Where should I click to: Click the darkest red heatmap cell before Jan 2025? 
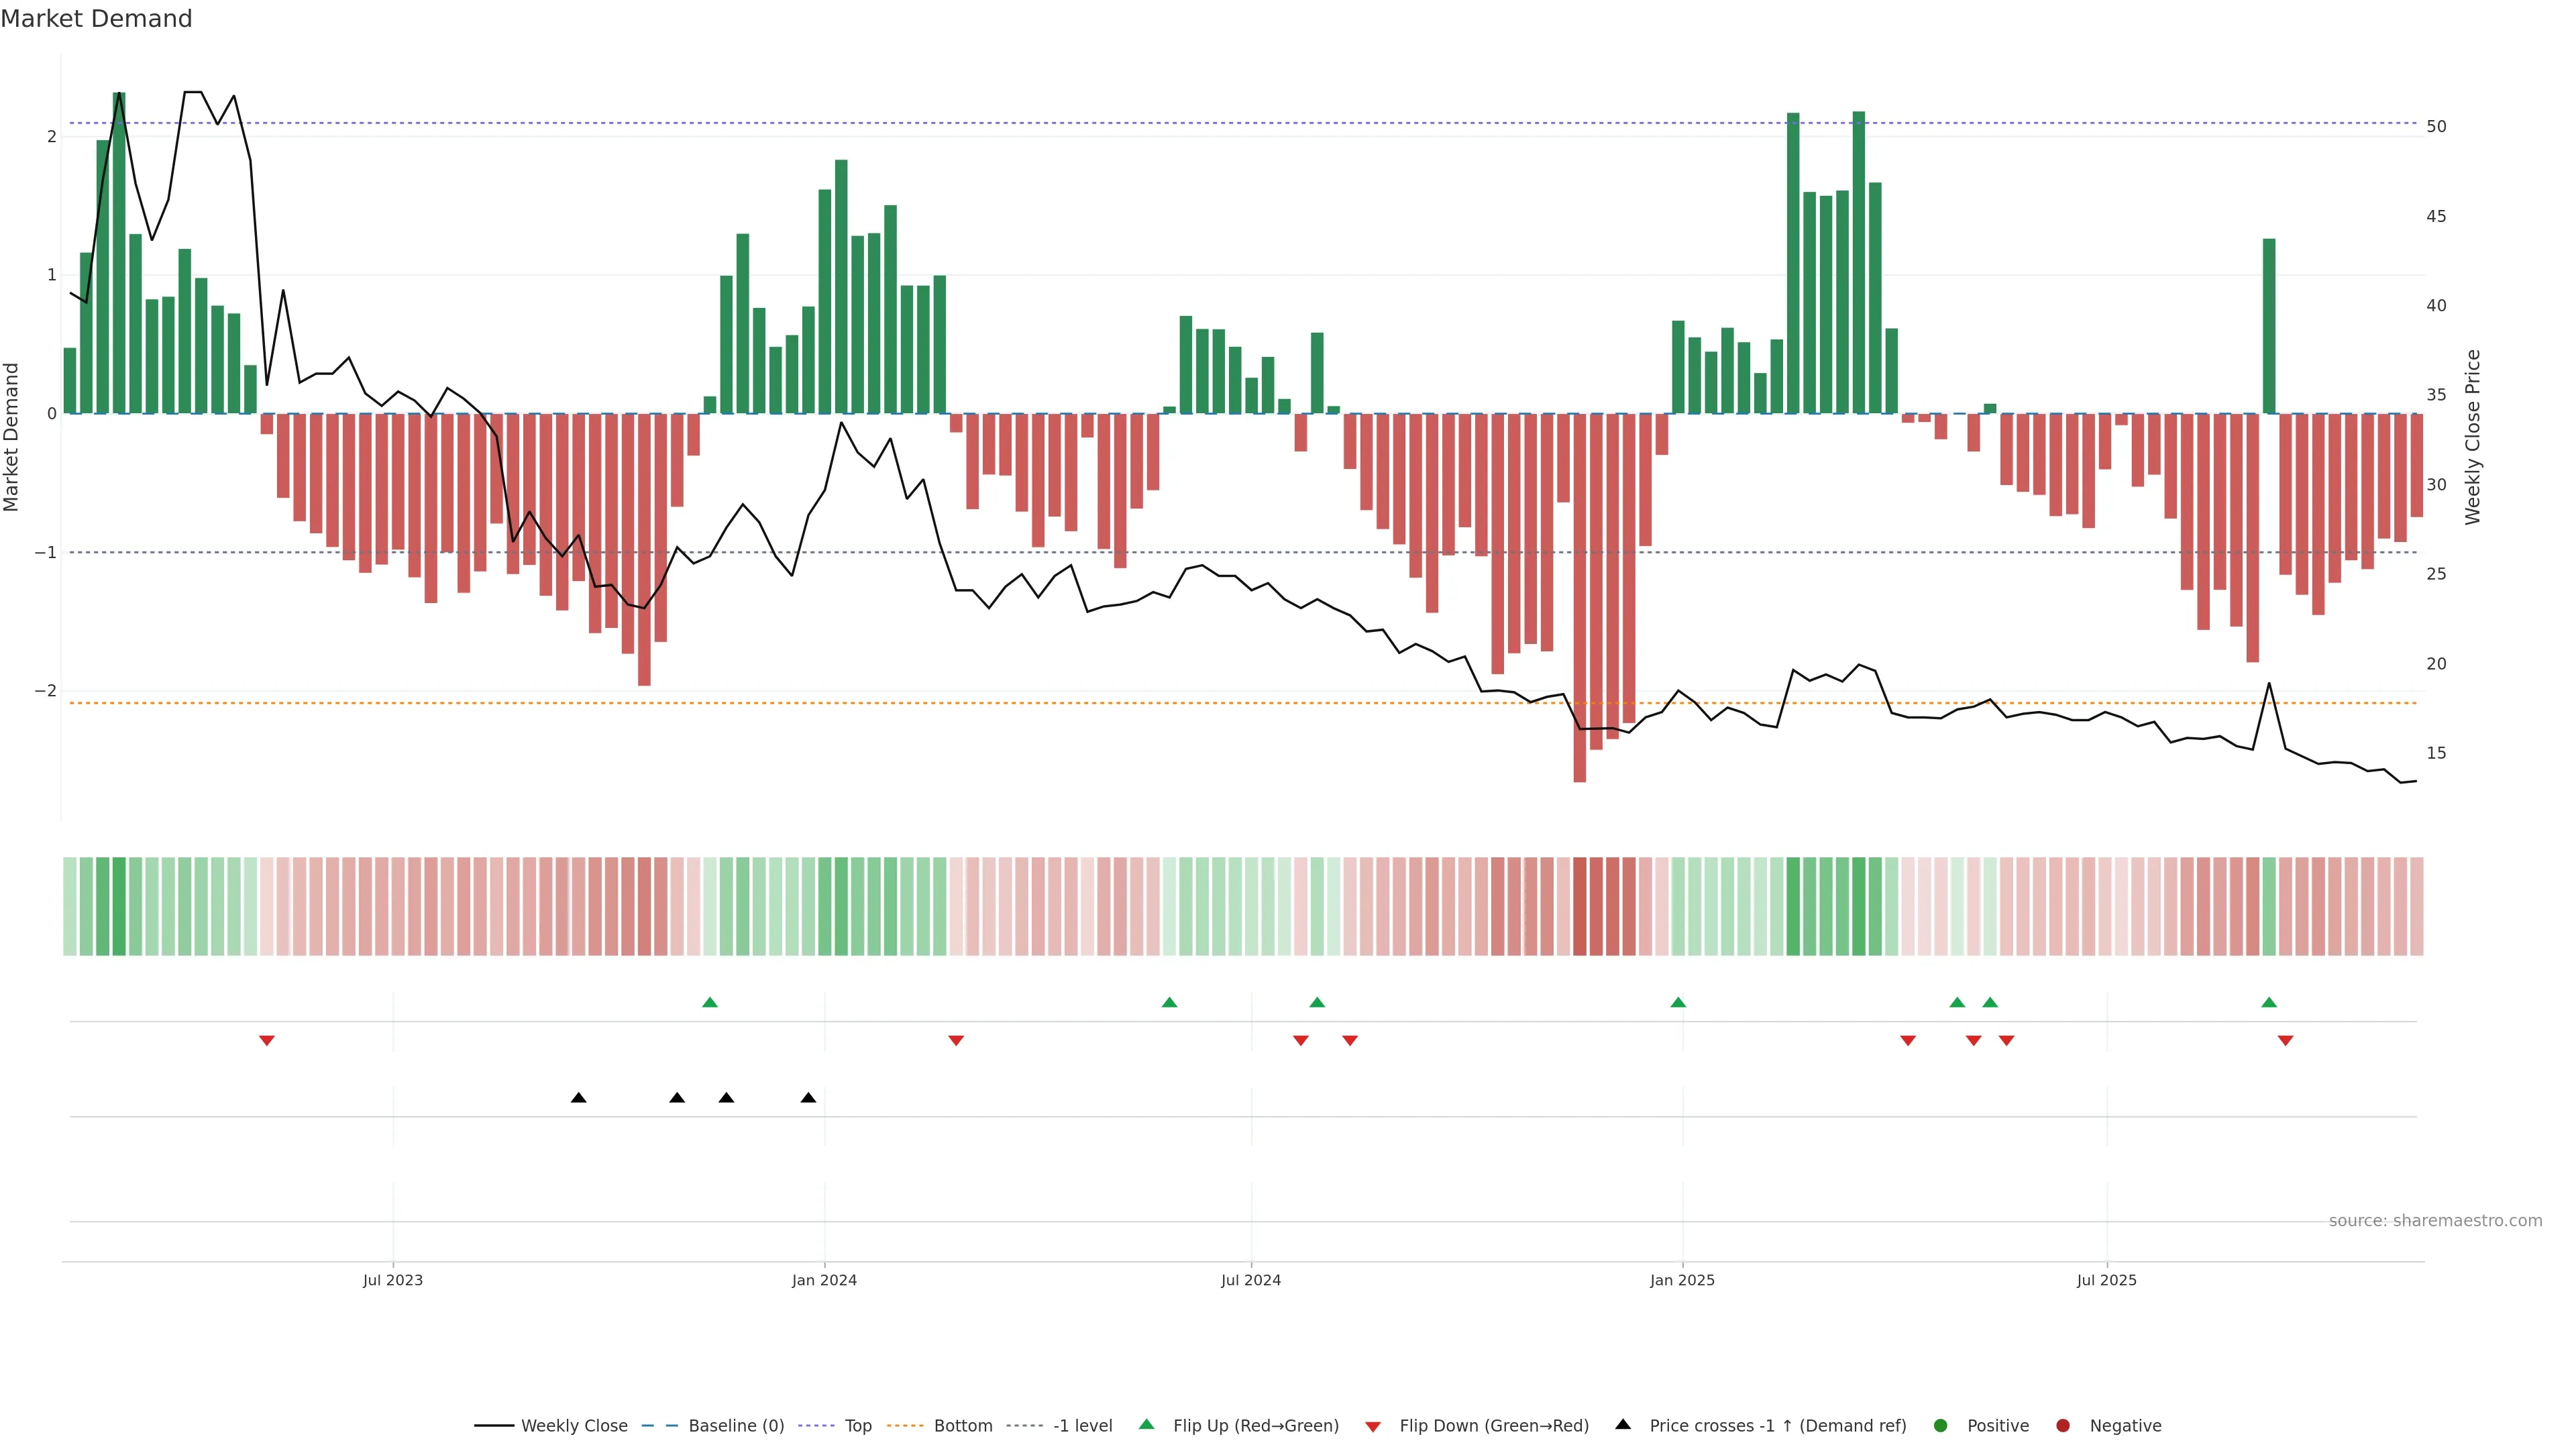click(1580, 906)
